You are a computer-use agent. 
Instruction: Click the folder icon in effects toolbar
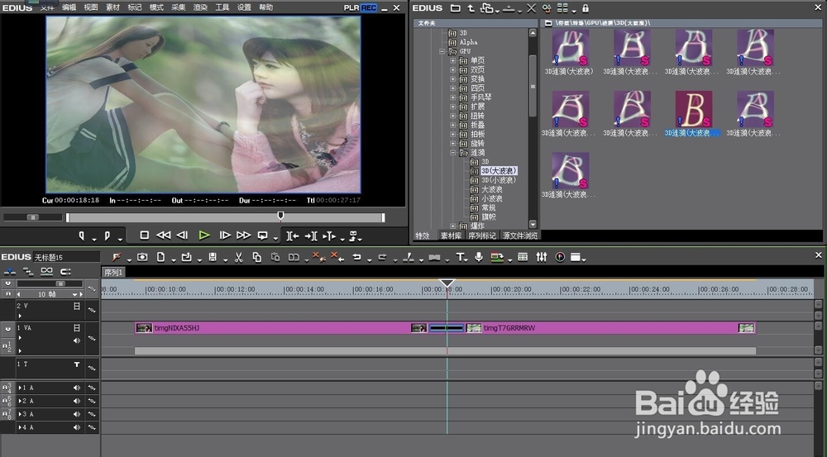click(455, 8)
